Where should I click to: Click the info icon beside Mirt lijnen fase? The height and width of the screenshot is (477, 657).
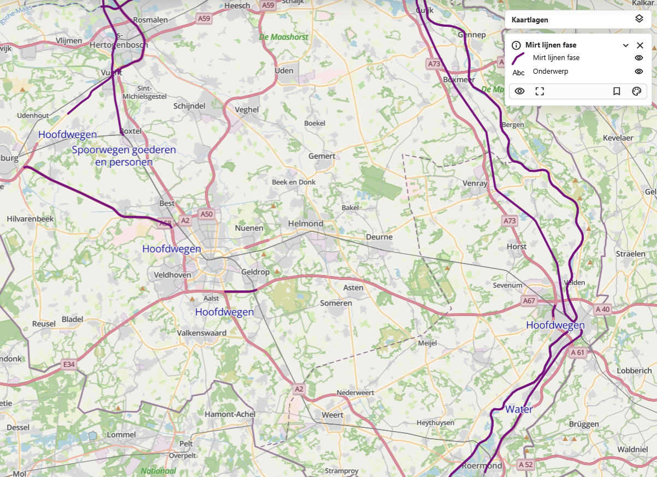[x=516, y=45]
